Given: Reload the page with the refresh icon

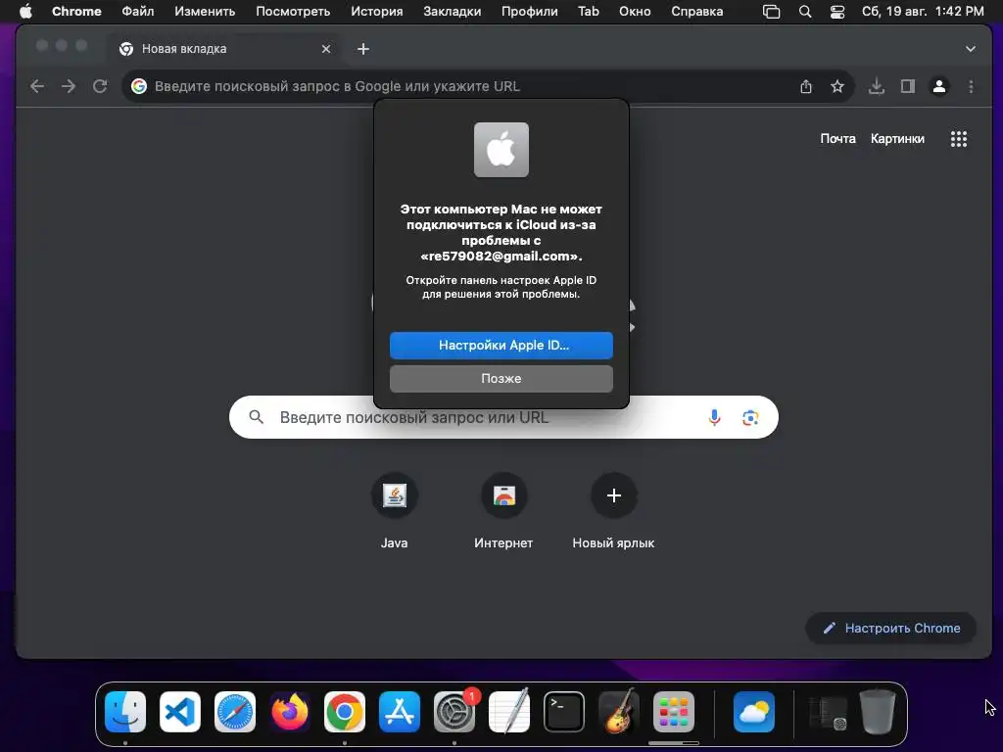Looking at the screenshot, I should click(100, 86).
